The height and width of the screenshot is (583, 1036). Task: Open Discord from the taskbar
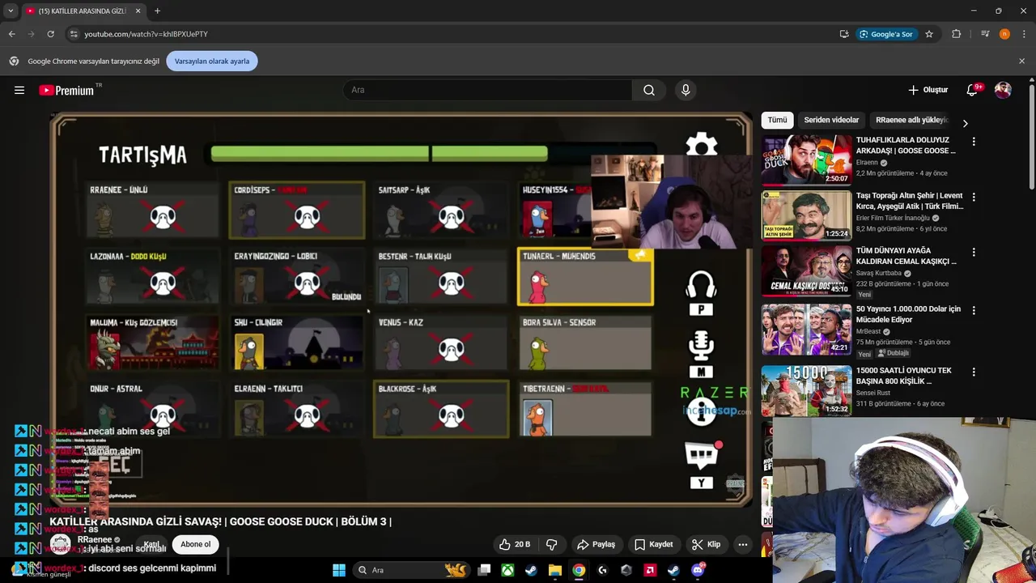[698, 570]
